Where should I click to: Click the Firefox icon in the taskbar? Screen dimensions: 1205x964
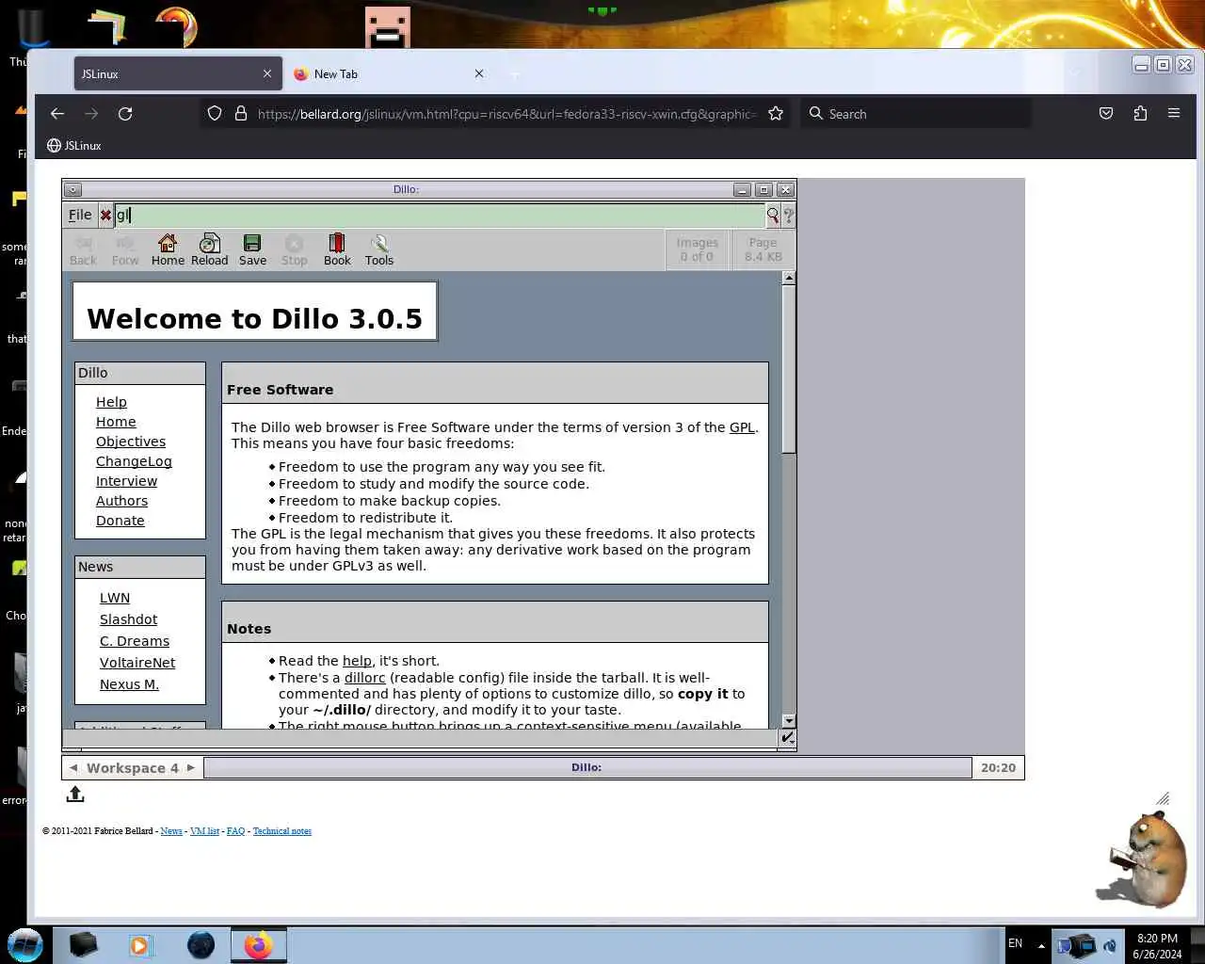259,944
